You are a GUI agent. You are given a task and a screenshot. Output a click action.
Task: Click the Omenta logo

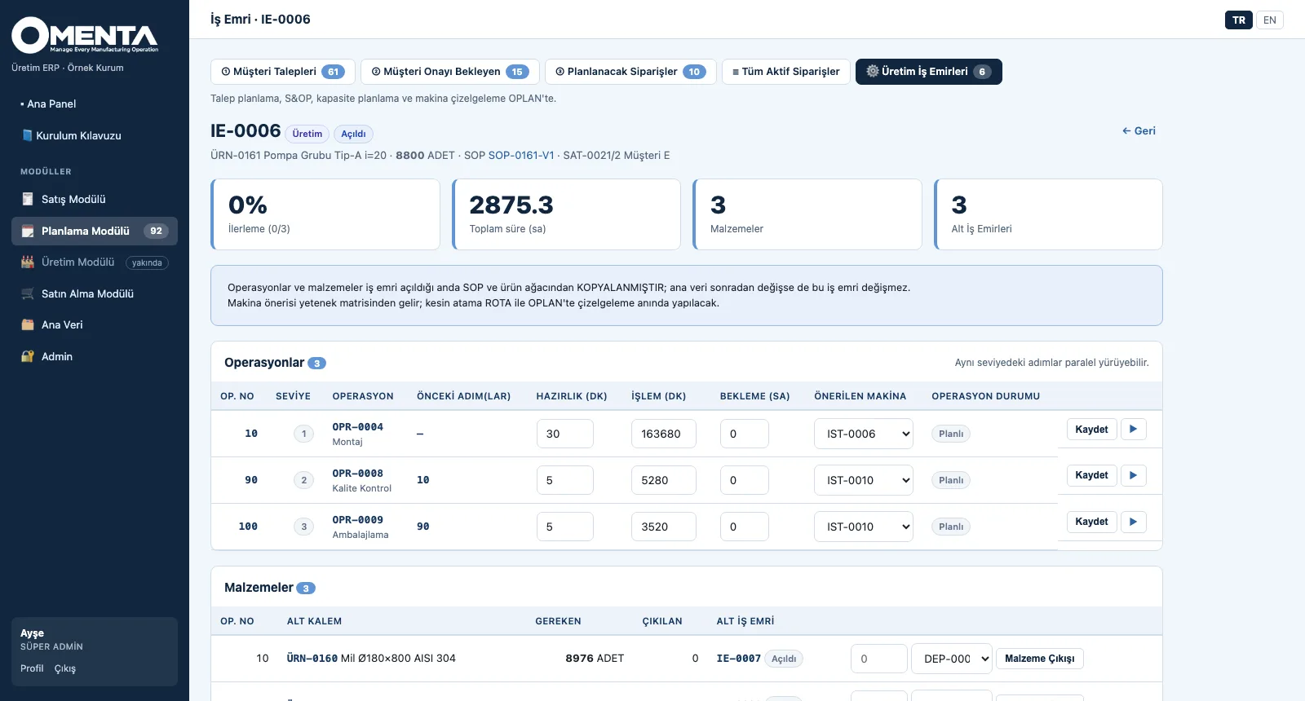[x=85, y=36]
